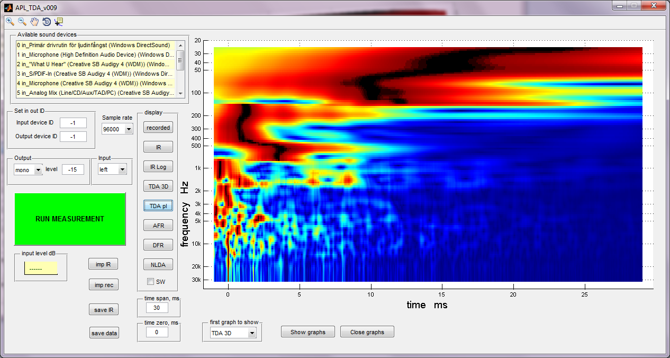
Task: Select the Zoom In magnifier tool
Action: [x=10, y=22]
